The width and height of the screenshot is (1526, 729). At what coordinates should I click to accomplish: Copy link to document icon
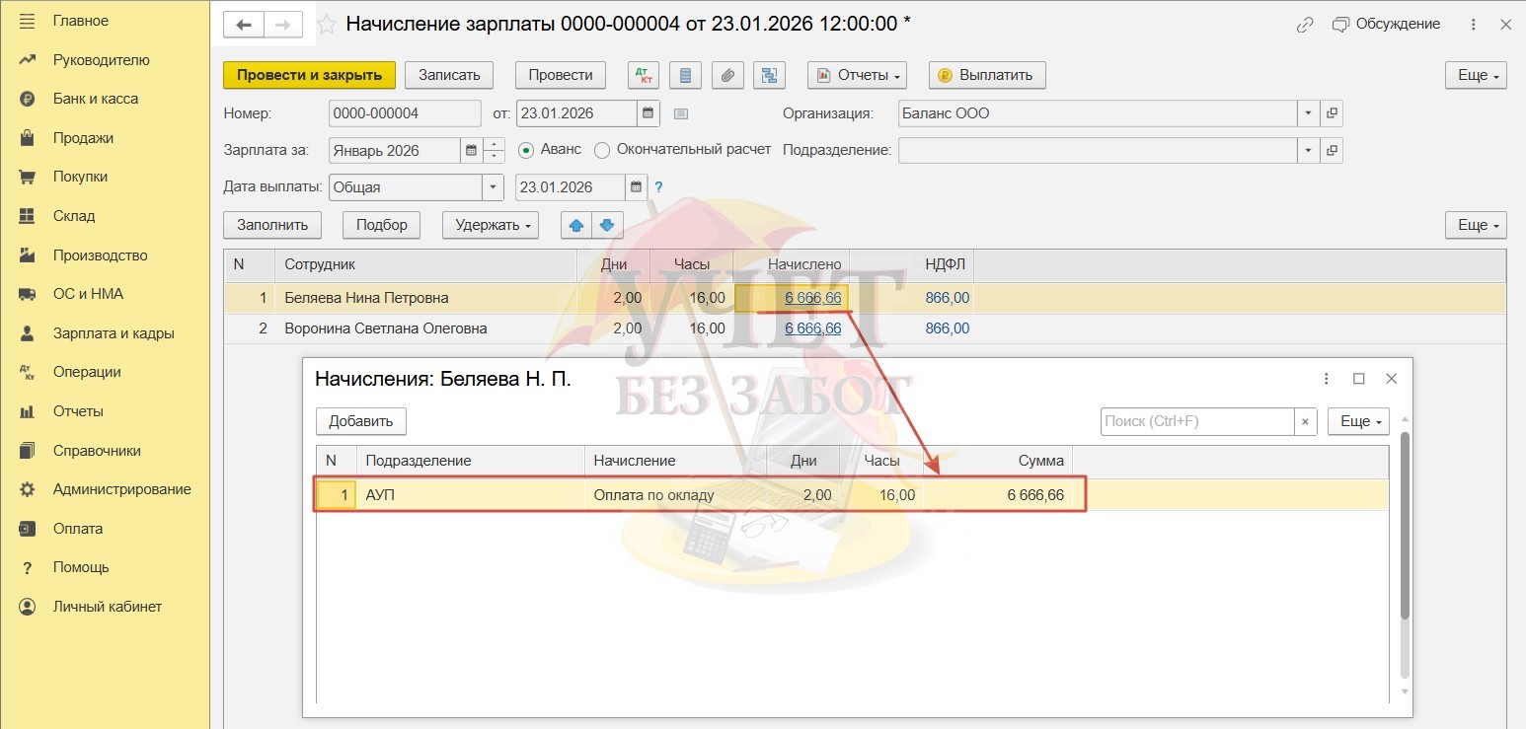1305,25
